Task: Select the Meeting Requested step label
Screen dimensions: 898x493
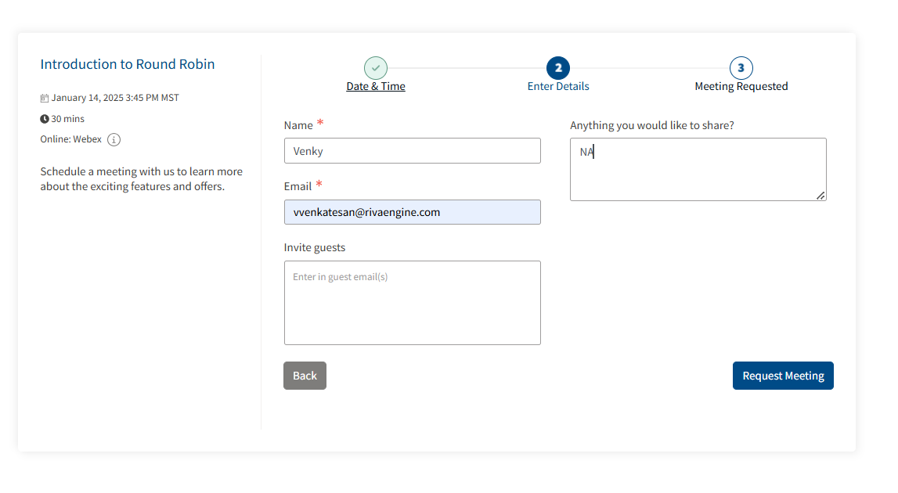Action: click(741, 87)
